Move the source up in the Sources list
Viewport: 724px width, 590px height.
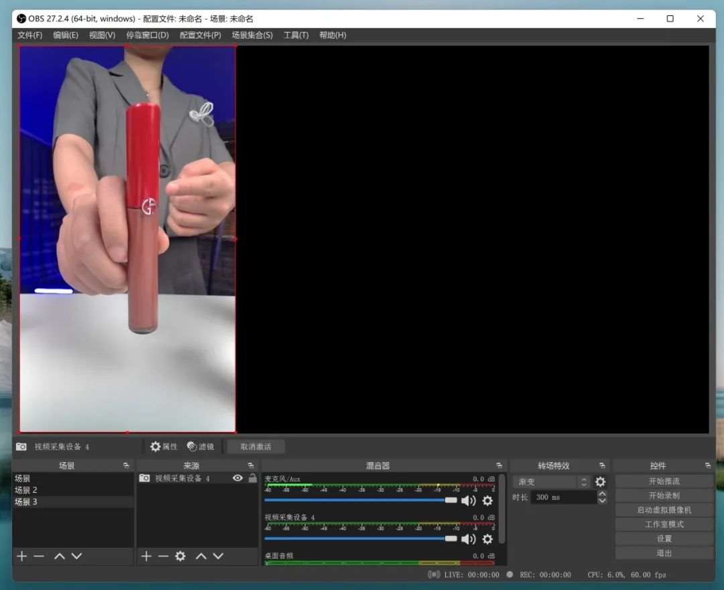click(x=201, y=557)
